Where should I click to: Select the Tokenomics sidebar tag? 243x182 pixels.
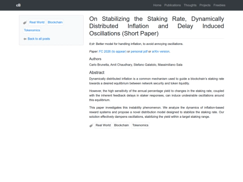coord(32,31)
